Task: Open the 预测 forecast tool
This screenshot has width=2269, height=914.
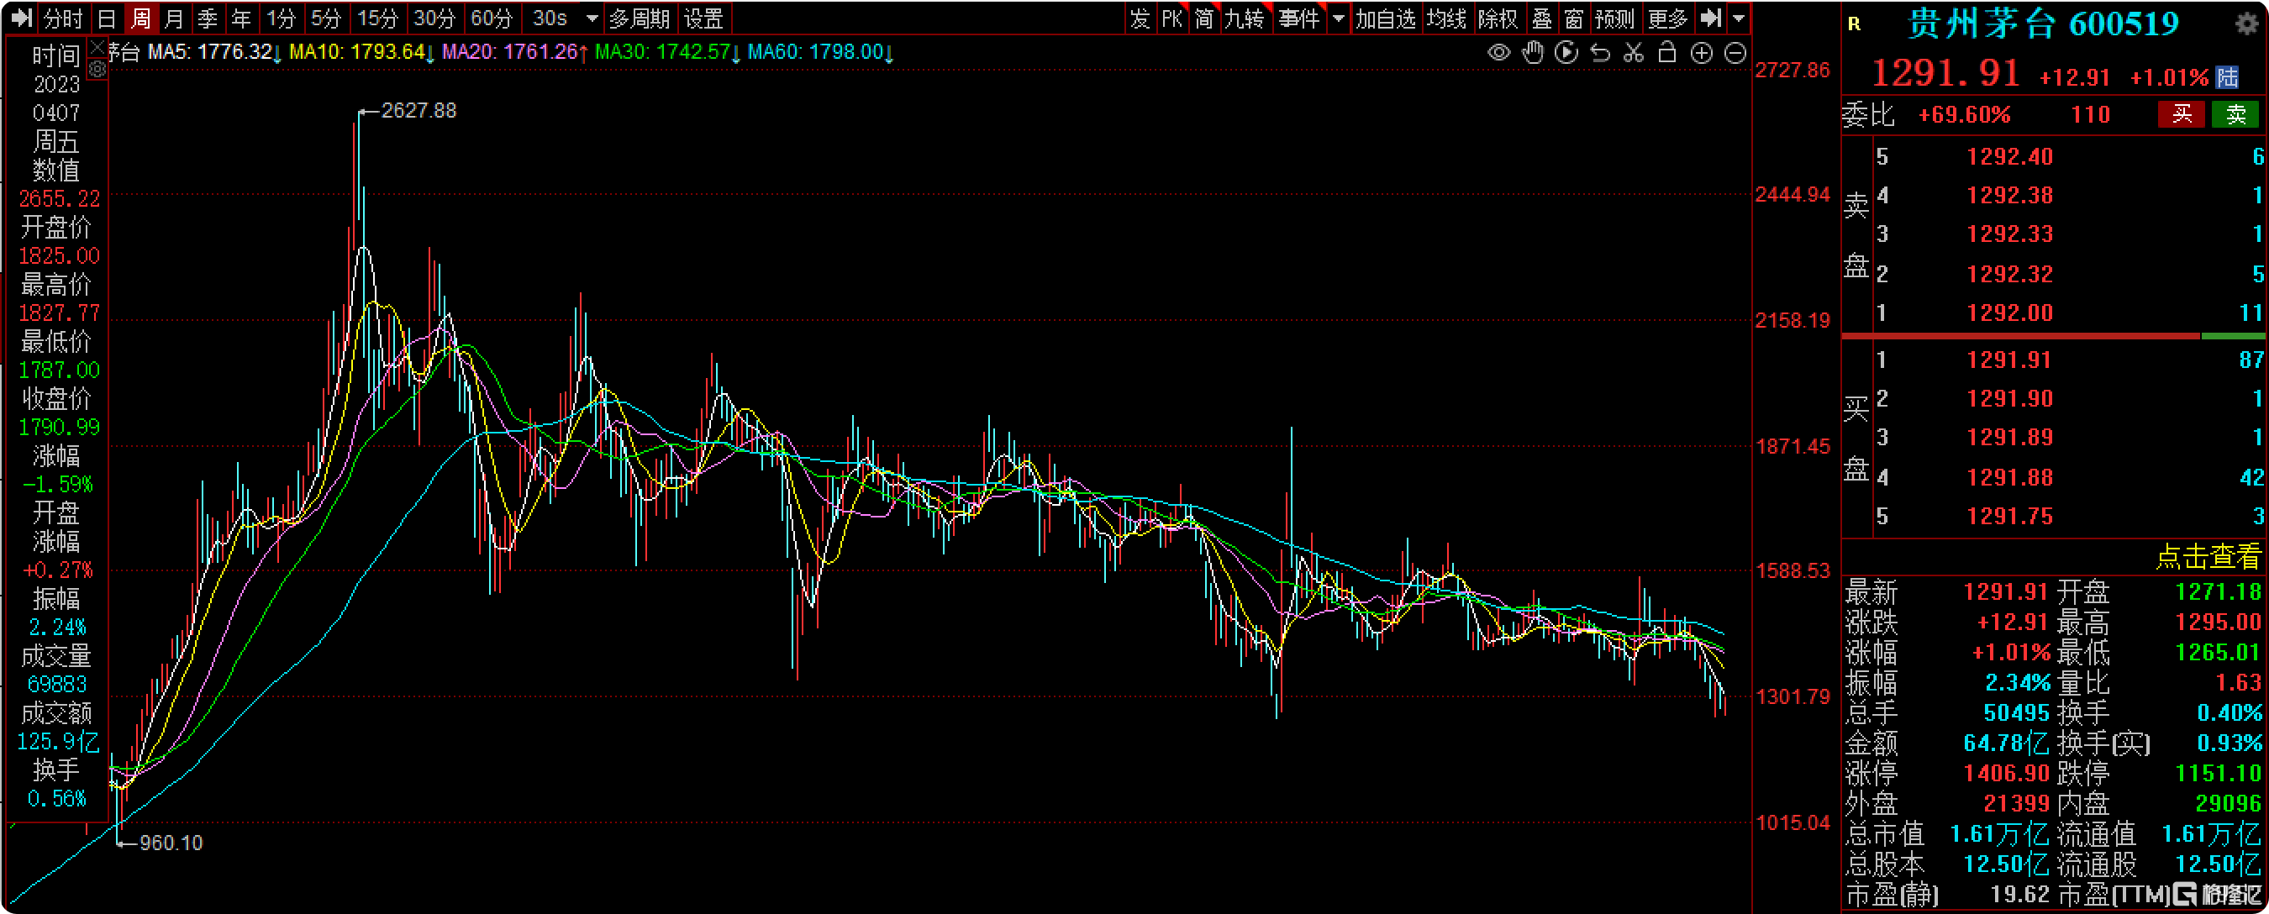Action: click(x=1614, y=18)
